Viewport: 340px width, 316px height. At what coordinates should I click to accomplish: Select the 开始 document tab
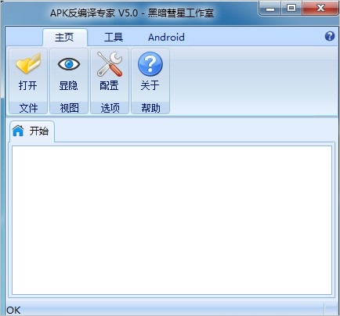point(32,131)
